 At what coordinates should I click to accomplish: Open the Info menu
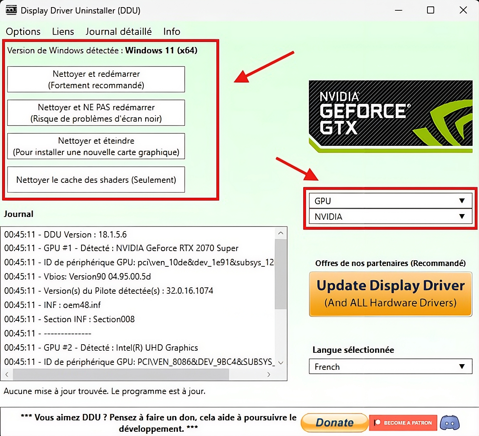[172, 32]
